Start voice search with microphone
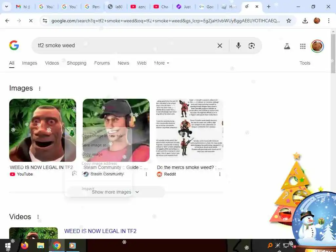This screenshot has width=336, height=252. 238,46
